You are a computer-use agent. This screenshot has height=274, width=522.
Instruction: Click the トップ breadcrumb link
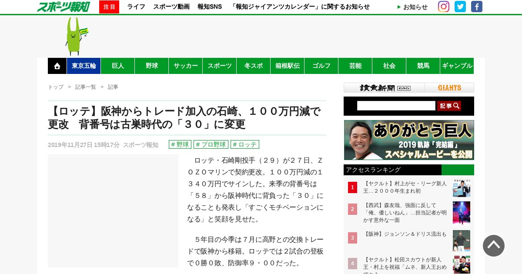pos(56,87)
